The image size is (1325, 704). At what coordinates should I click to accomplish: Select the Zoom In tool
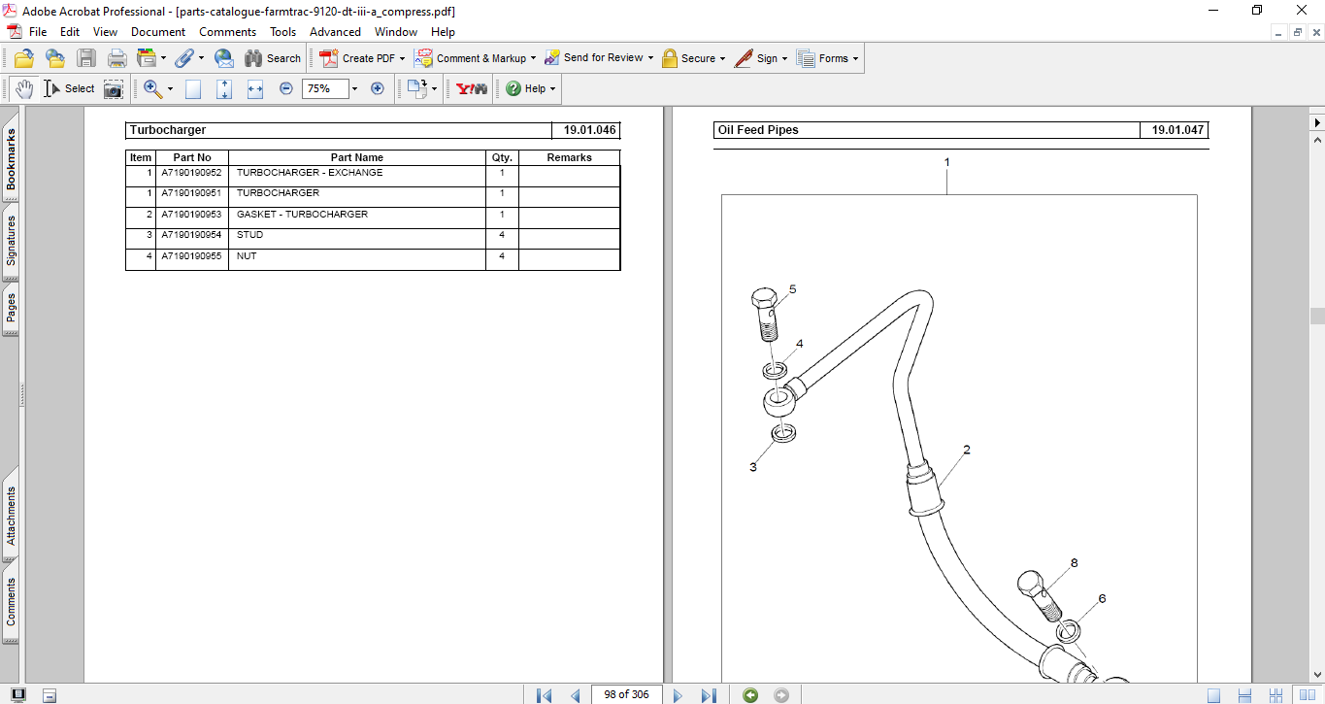pyautogui.click(x=151, y=88)
